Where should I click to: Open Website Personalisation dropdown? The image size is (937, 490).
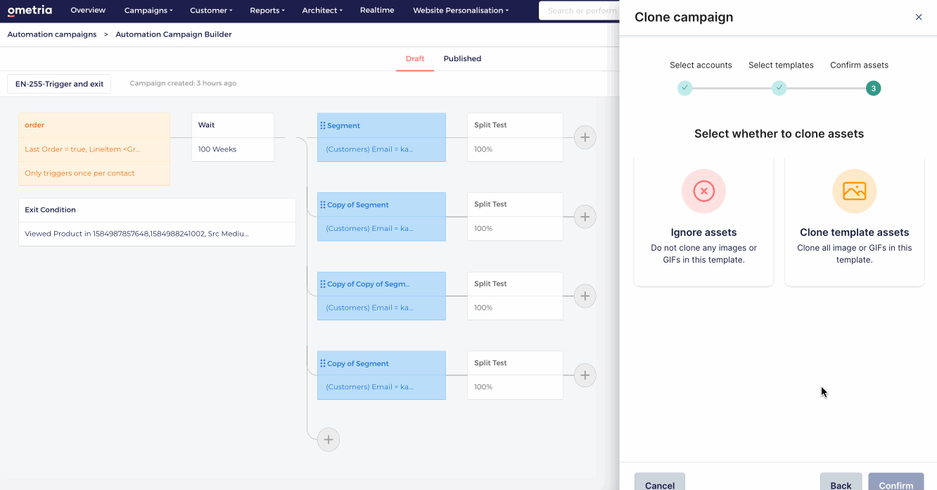461,11
